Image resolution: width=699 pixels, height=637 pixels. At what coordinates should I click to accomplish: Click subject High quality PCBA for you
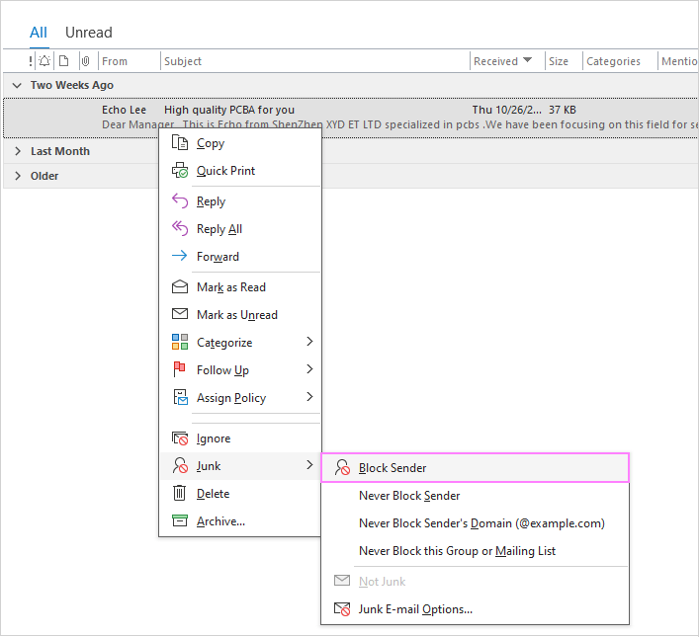click(229, 110)
